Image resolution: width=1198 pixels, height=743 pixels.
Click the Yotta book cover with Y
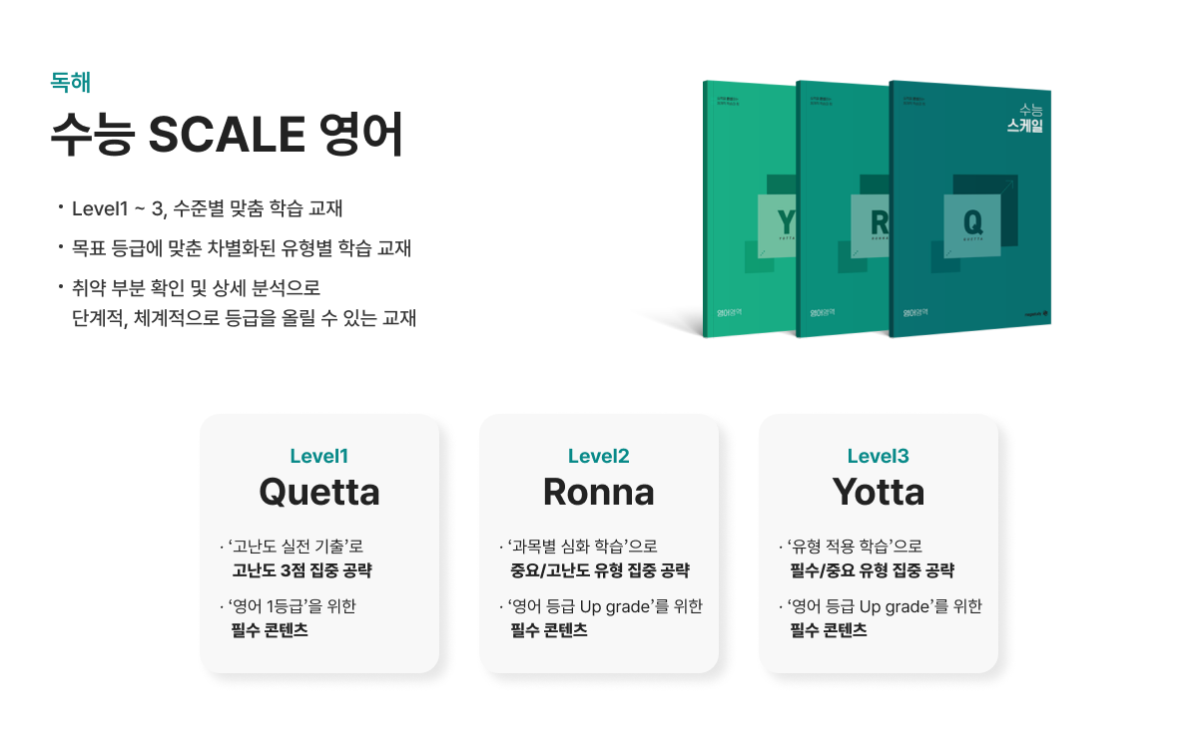(x=749, y=209)
